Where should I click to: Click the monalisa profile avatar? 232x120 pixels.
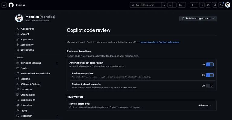pos(19,18)
